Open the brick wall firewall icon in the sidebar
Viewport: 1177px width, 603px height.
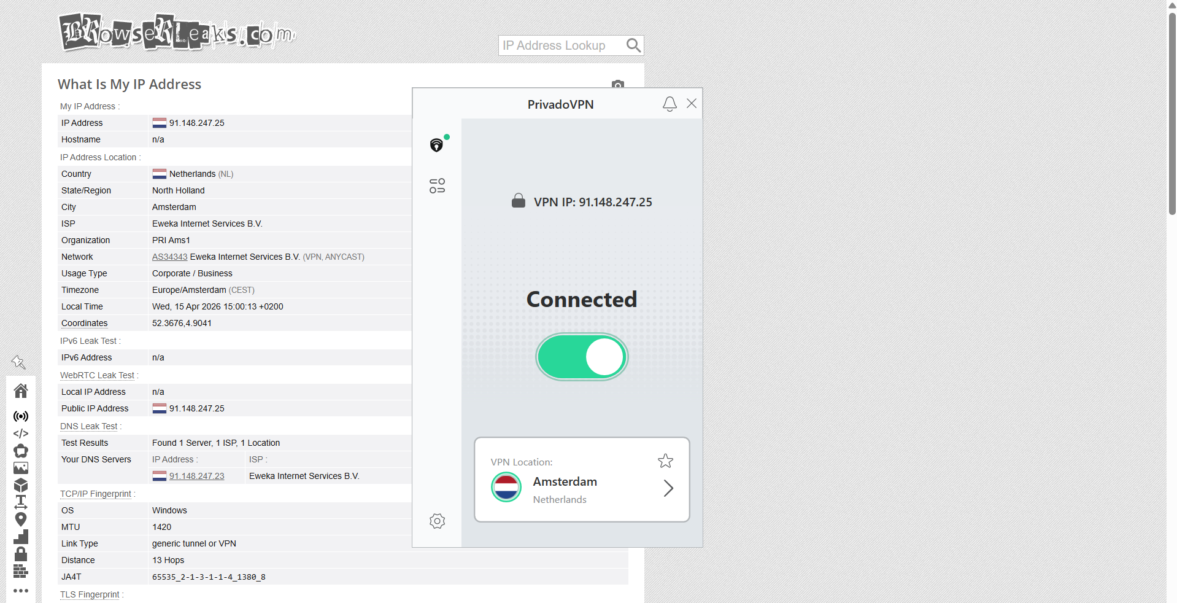pos(21,572)
